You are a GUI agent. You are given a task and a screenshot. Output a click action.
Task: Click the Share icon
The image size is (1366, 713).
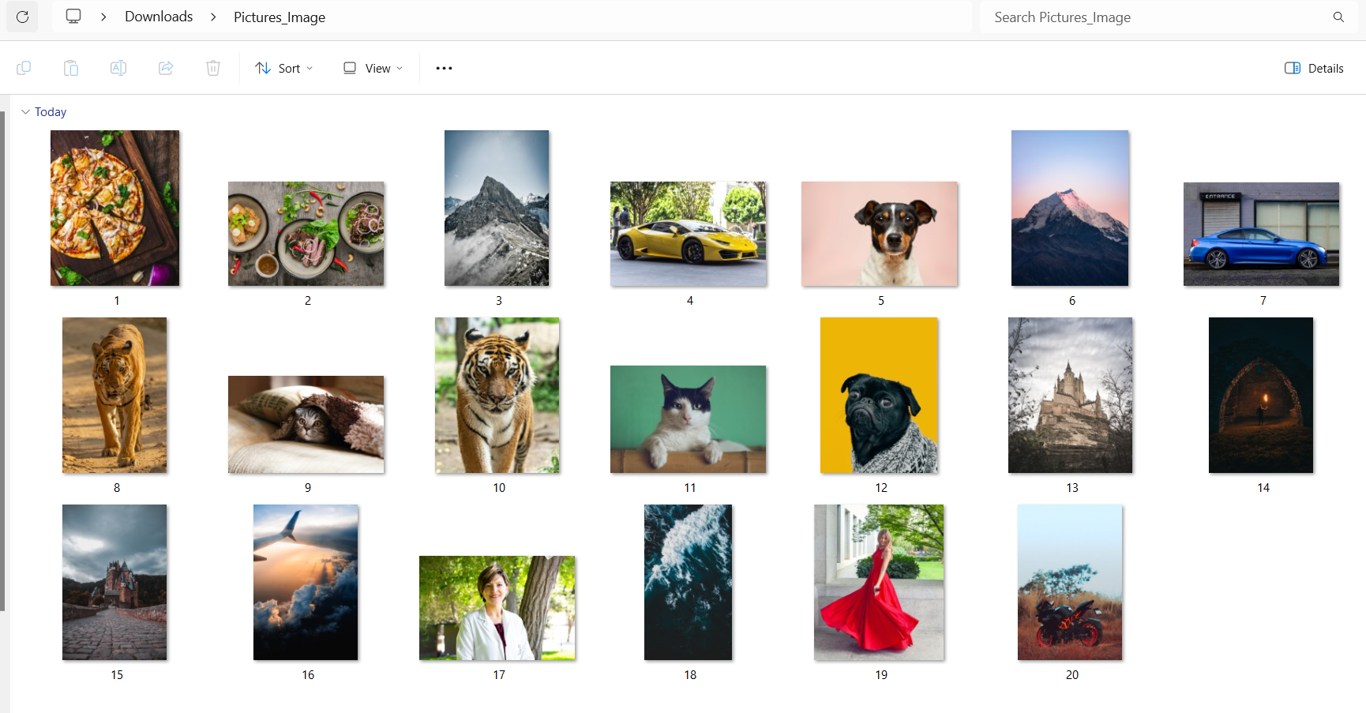coord(166,68)
